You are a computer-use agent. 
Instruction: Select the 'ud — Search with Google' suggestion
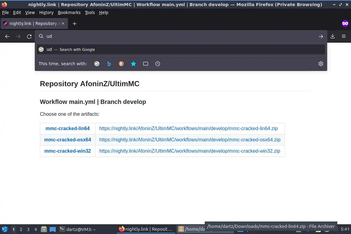[181, 49]
